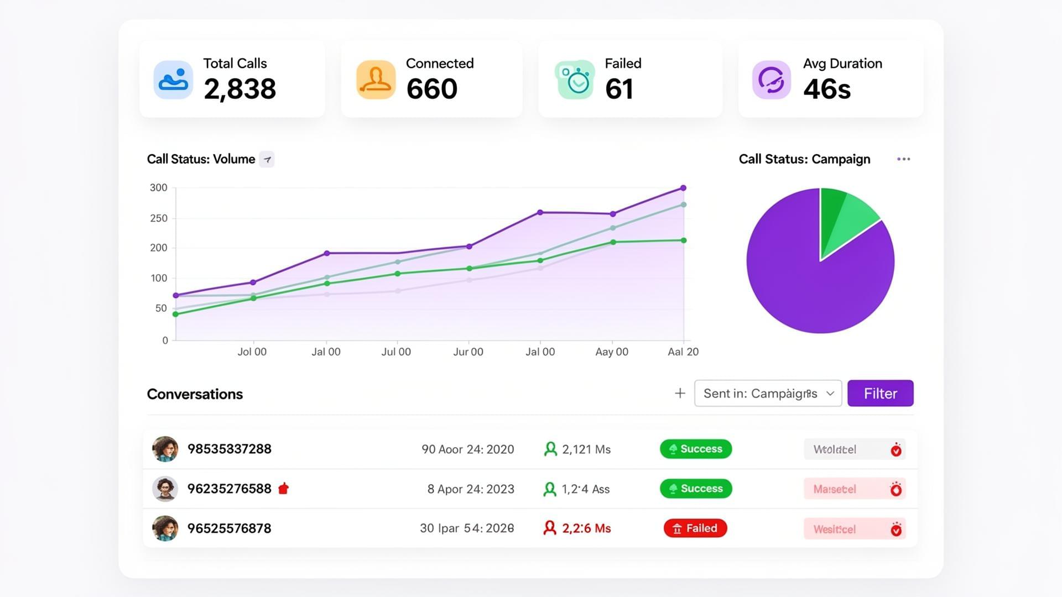Click the arrow icon beside Call Status: Volume
The height and width of the screenshot is (597, 1062).
pos(267,159)
